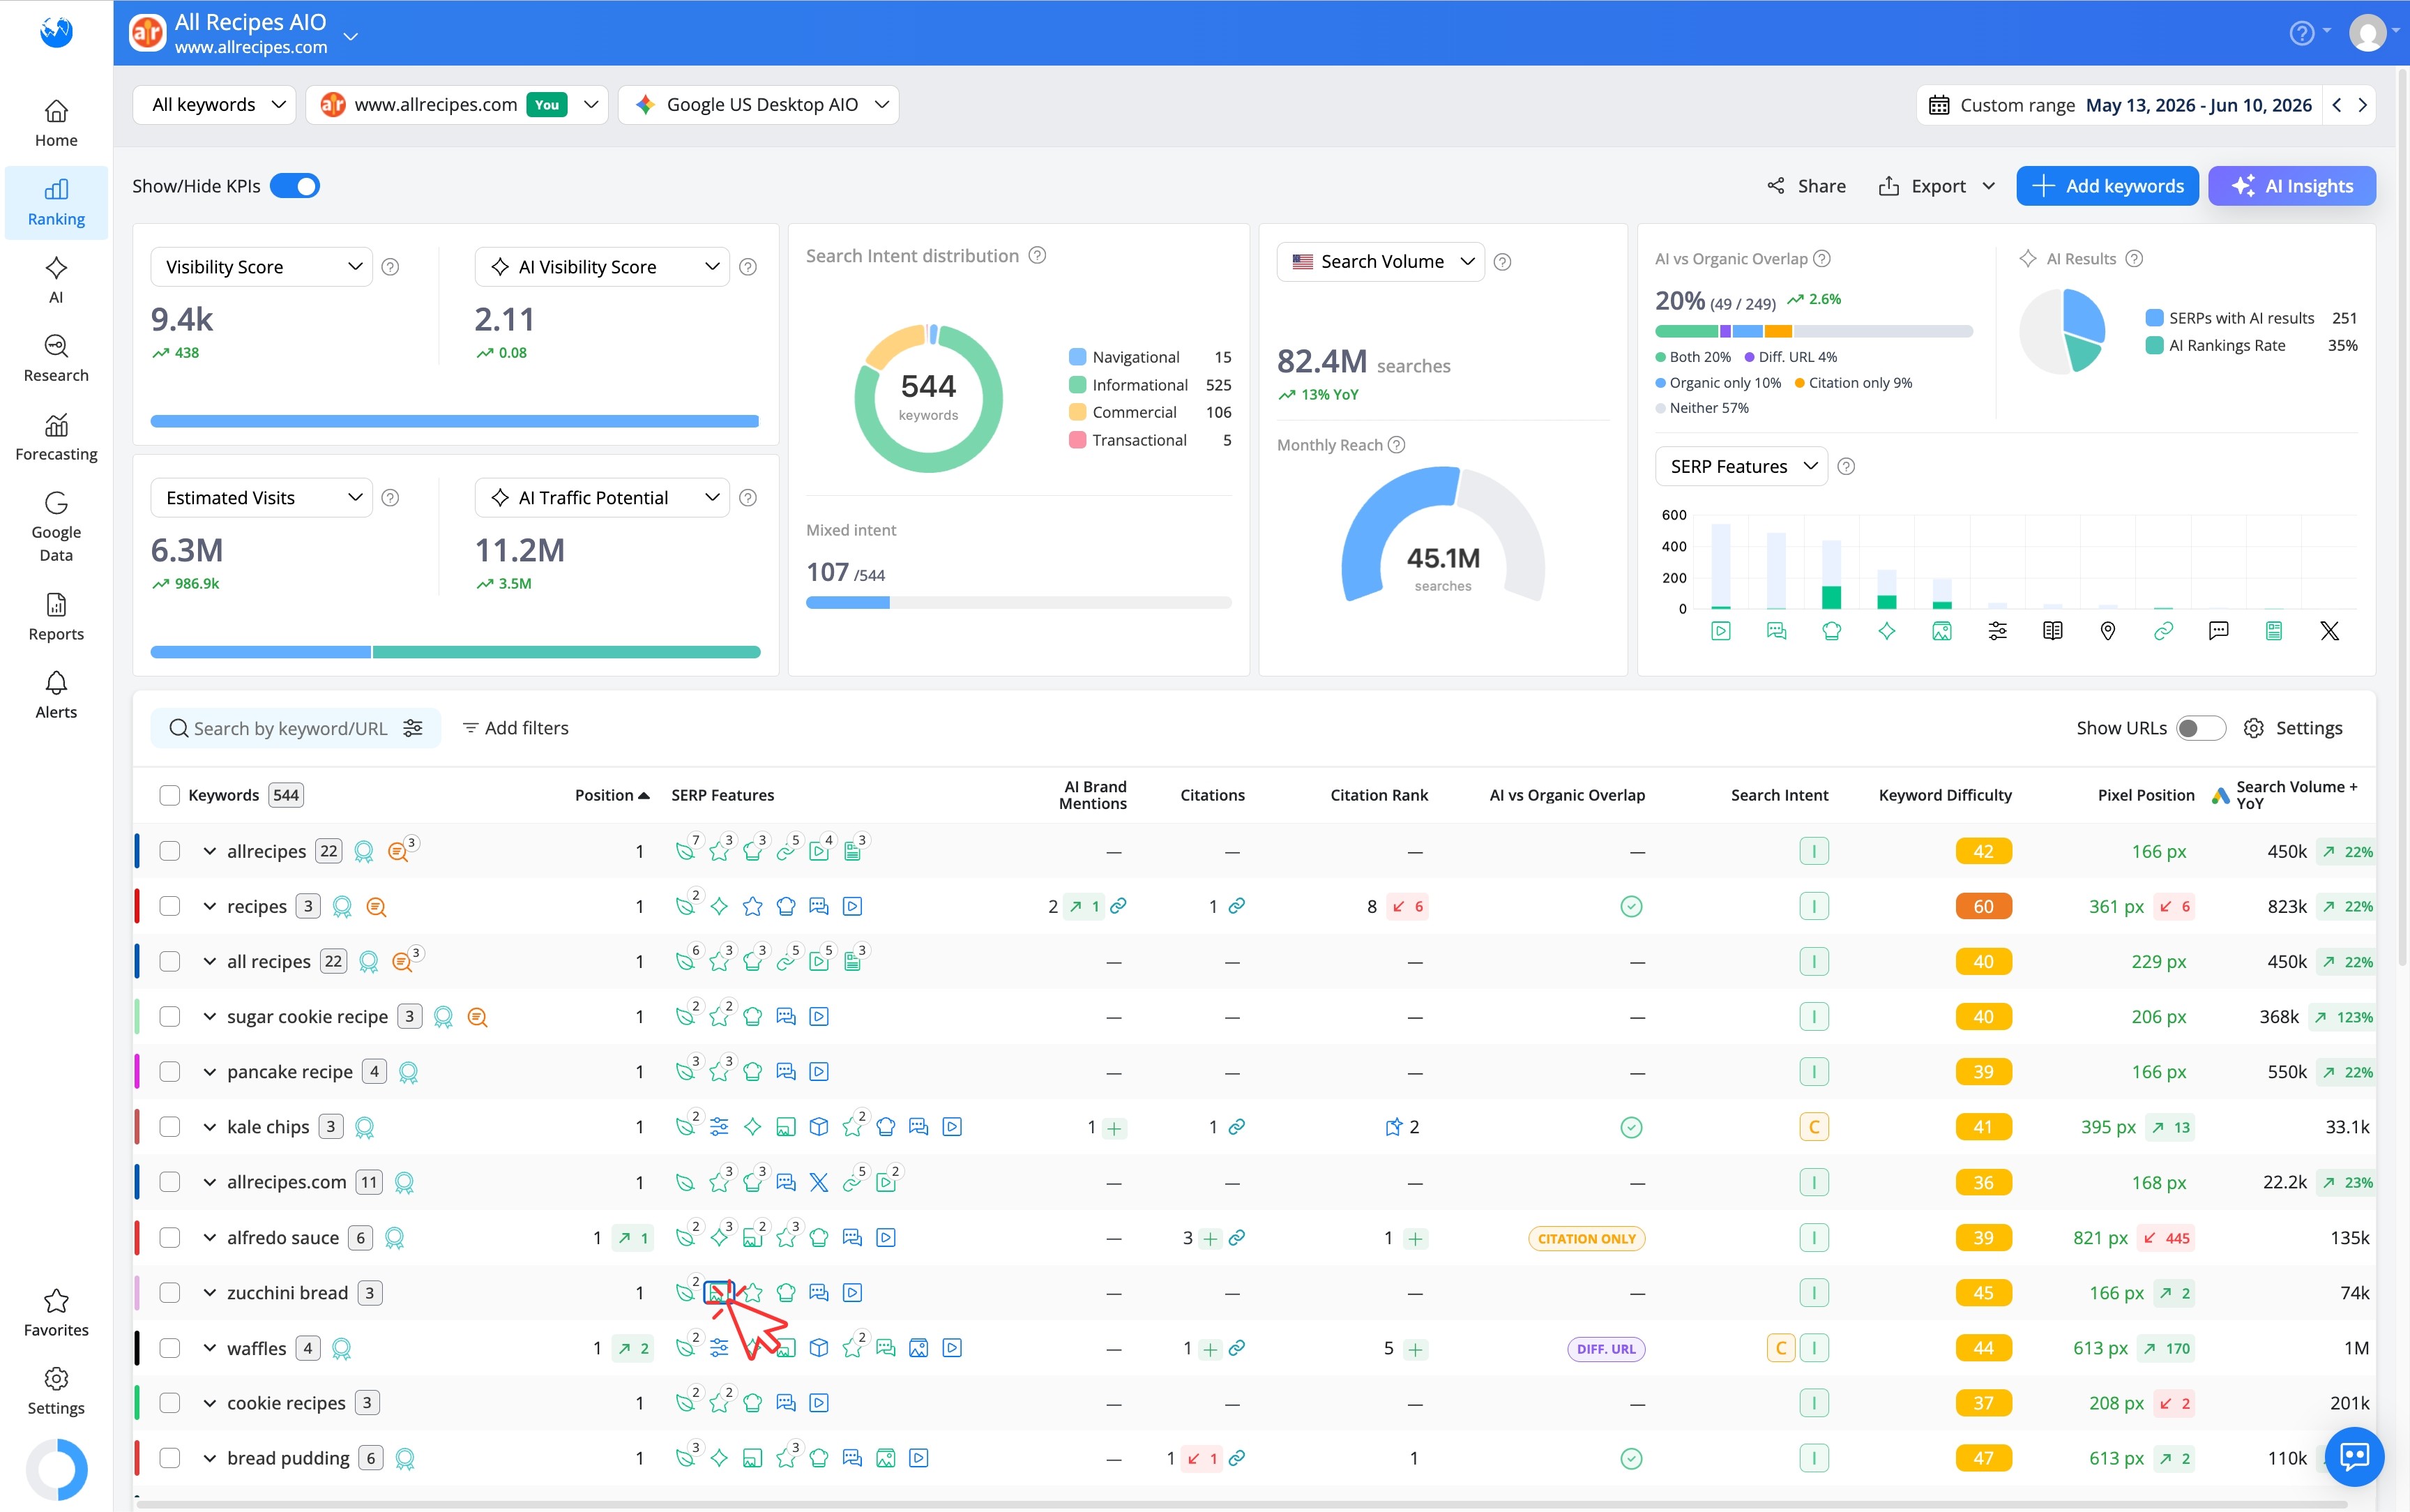Click the Google Ads icon in Search Volume header
This screenshot has height=1512, width=2410.
pos(2220,796)
